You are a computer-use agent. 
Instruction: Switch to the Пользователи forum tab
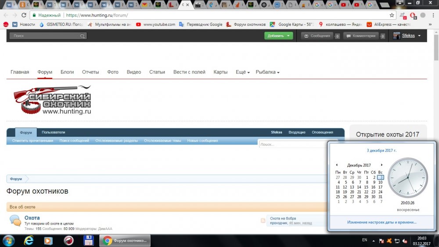tap(53, 132)
